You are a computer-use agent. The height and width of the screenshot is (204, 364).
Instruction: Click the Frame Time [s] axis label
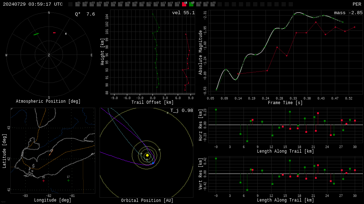285,103
